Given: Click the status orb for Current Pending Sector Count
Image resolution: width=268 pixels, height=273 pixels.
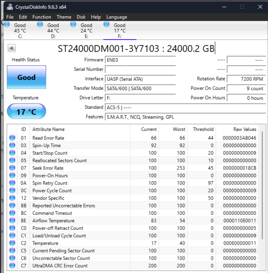Looking at the screenshot, I should pos(12,251).
